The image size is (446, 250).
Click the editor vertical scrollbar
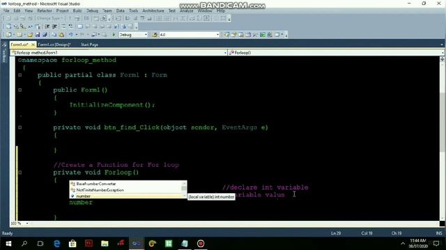[x=442, y=138]
